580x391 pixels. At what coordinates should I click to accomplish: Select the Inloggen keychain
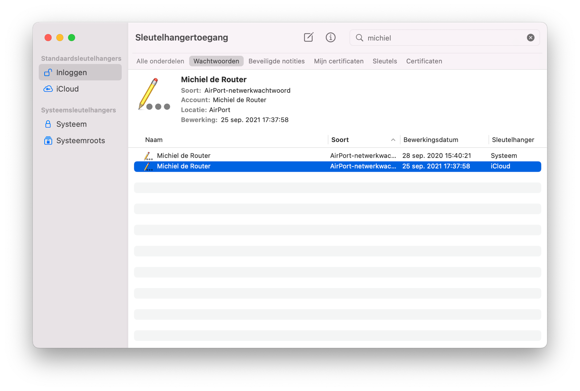point(80,72)
